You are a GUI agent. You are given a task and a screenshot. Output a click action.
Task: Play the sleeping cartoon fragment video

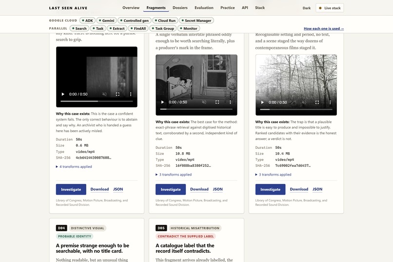[162, 102]
